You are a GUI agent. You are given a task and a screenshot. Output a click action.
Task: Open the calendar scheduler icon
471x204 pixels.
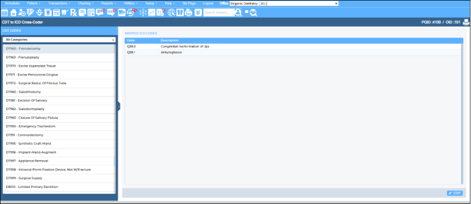tap(5, 13)
